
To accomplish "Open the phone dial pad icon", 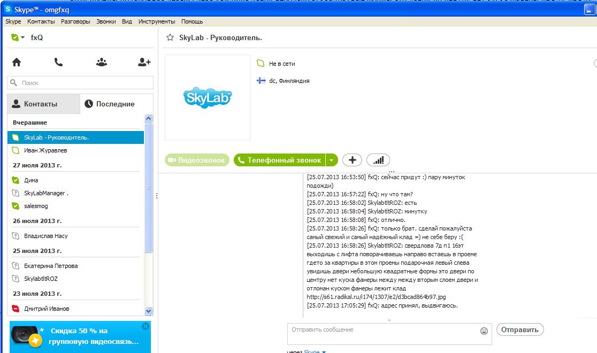I will click(x=58, y=62).
